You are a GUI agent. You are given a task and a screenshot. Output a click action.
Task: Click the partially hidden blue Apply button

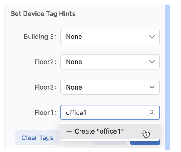(x=145, y=142)
